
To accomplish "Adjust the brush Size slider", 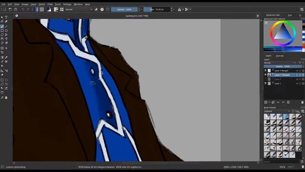I will tap(157, 10).
